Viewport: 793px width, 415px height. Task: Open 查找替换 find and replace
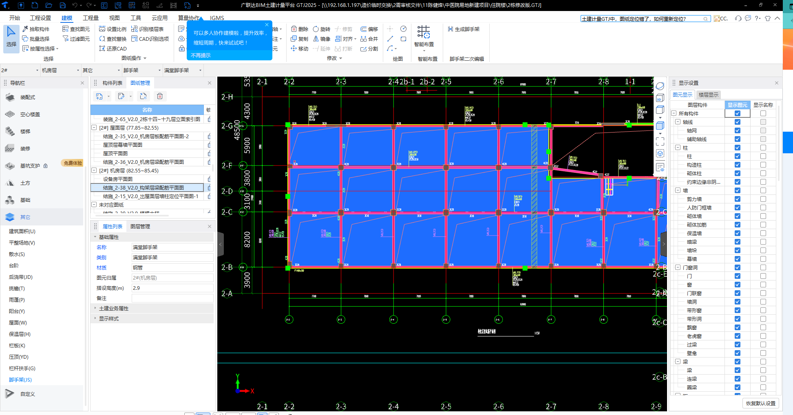pos(113,39)
